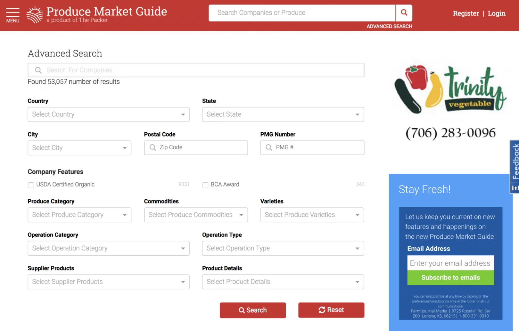Image resolution: width=519 pixels, height=331 pixels.
Task: Focus the Zip Code input field
Action: pyautogui.click(x=196, y=147)
